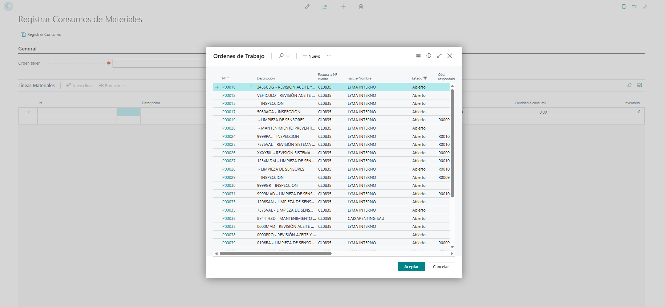Screen dimensions: 665x307
Task: Confirm selection with Aceptar
Action: (x=411, y=267)
